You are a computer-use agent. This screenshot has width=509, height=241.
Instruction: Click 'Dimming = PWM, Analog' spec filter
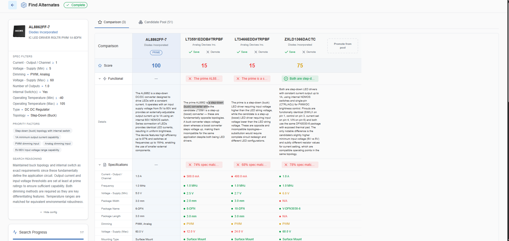[x=31, y=74]
